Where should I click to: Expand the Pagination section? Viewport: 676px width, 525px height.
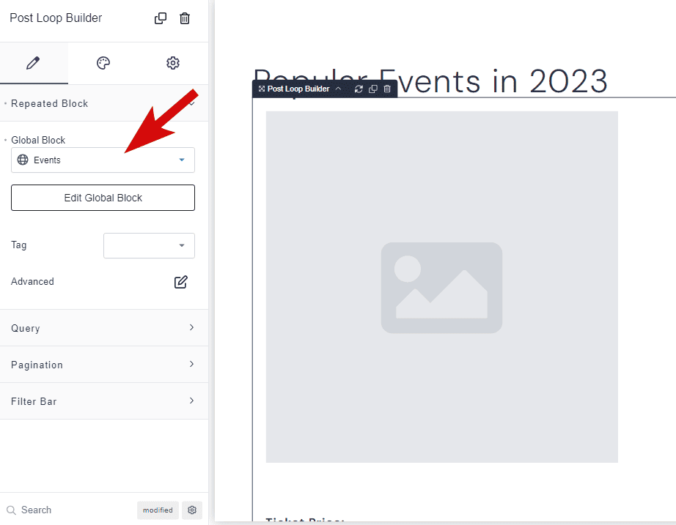point(104,365)
